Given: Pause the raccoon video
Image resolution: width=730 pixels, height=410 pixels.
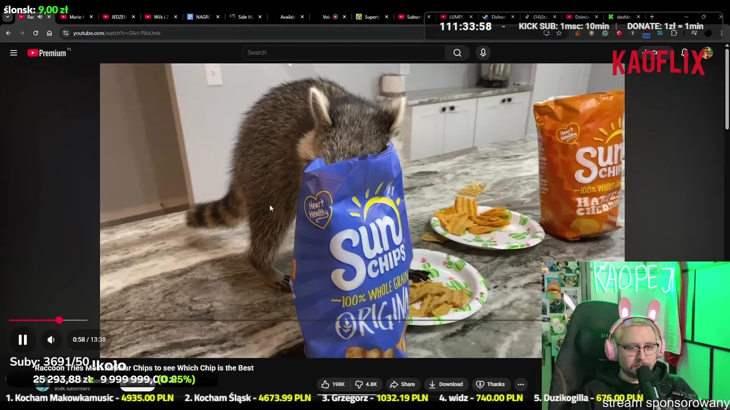Looking at the screenshot, I should point(23,339).
